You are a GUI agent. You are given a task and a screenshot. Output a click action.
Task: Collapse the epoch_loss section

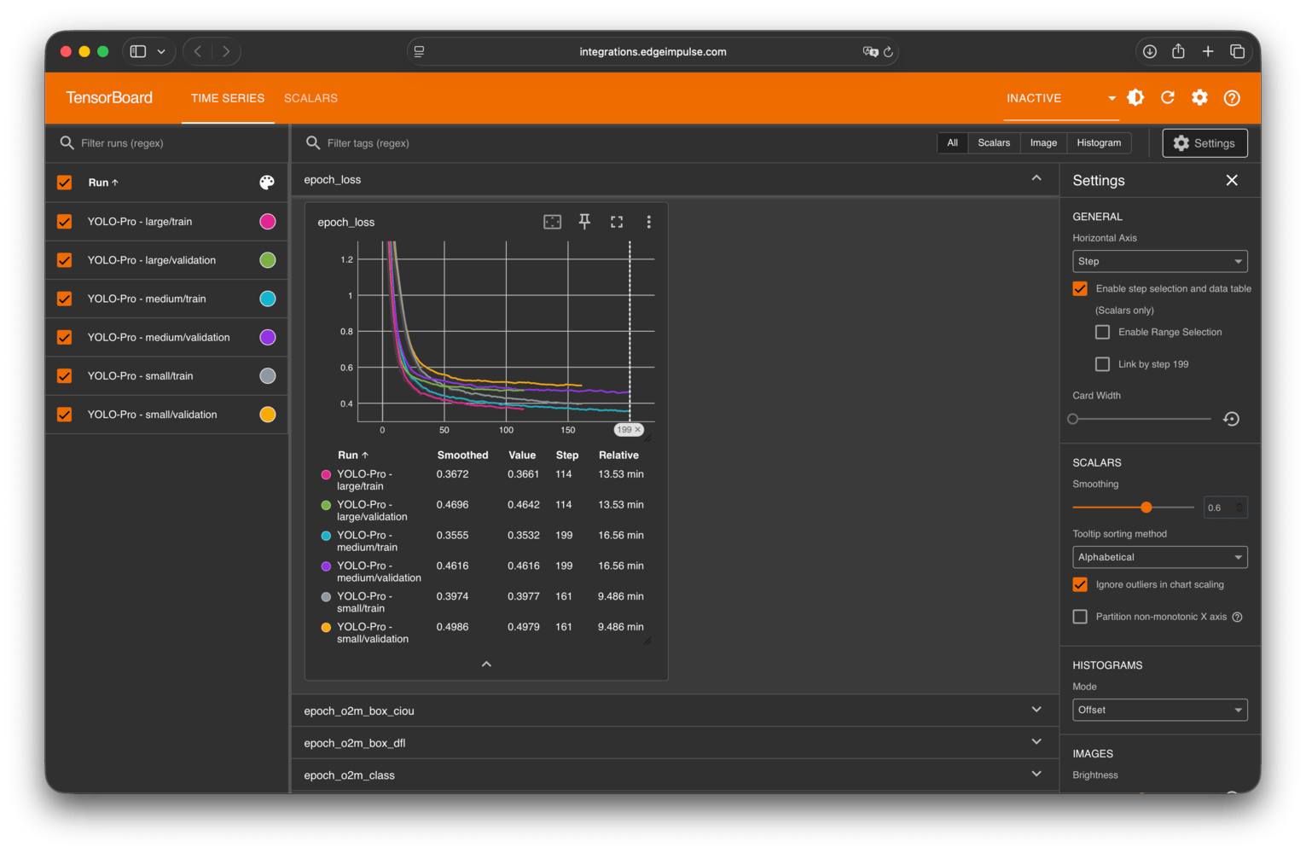[x=1036, y=178]
